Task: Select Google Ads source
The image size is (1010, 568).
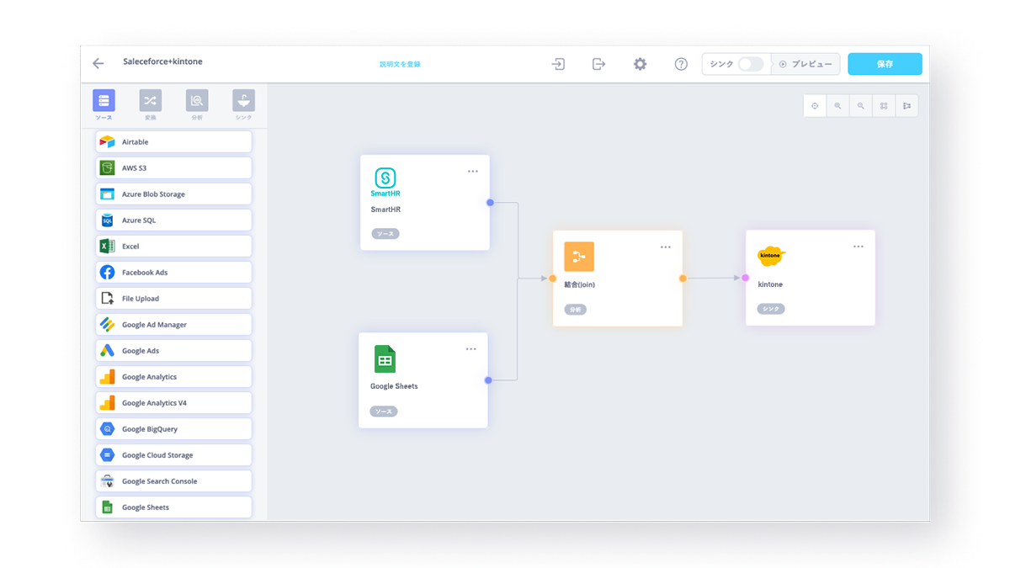Action: pos(173,350)
